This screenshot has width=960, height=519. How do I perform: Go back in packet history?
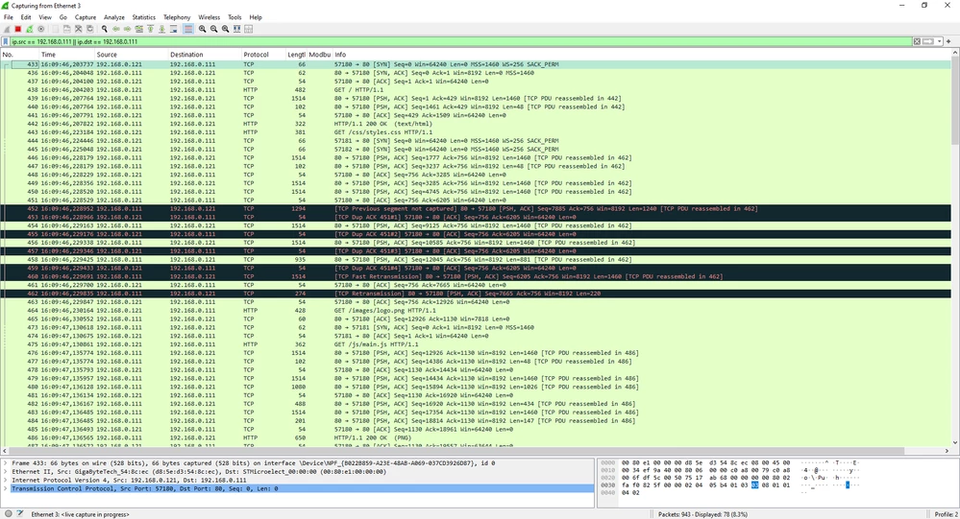pos(115,29)
